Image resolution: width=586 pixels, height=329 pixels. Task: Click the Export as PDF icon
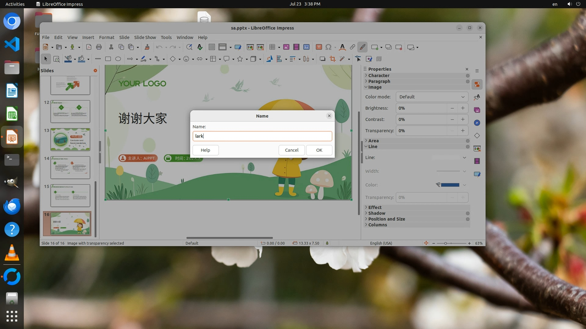(89, 47)
